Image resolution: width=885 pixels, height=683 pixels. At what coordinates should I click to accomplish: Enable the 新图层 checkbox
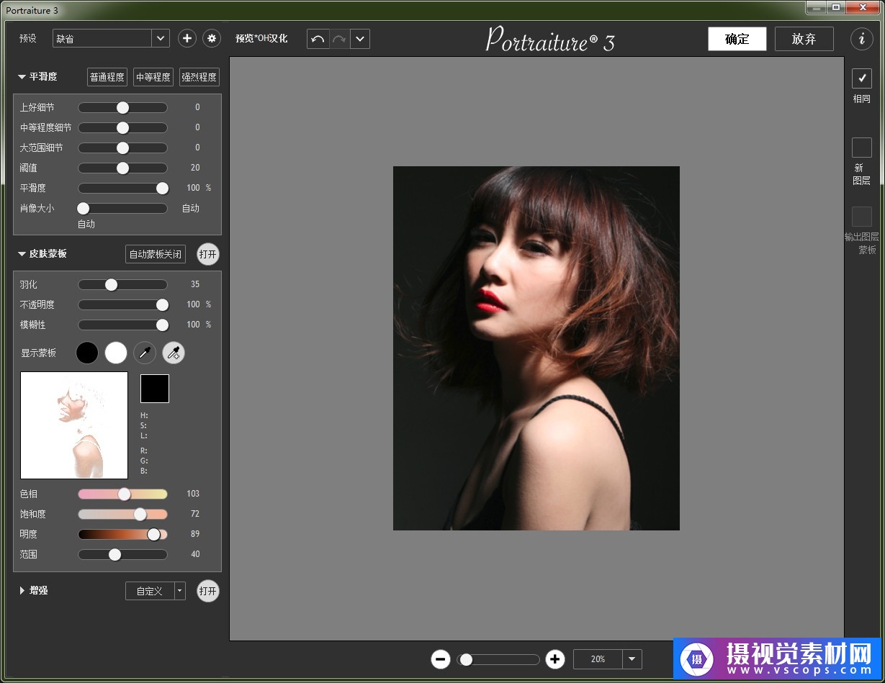click(x=861, y=148)
